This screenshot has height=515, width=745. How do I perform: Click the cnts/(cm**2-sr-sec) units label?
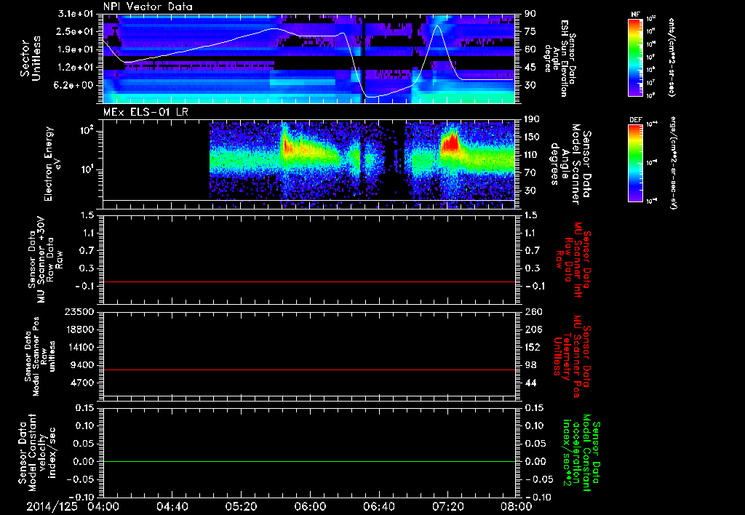(672, 57)
